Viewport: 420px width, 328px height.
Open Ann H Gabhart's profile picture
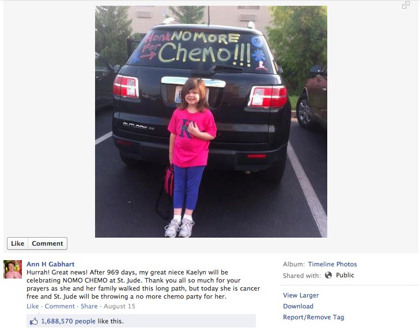point(13,269)
